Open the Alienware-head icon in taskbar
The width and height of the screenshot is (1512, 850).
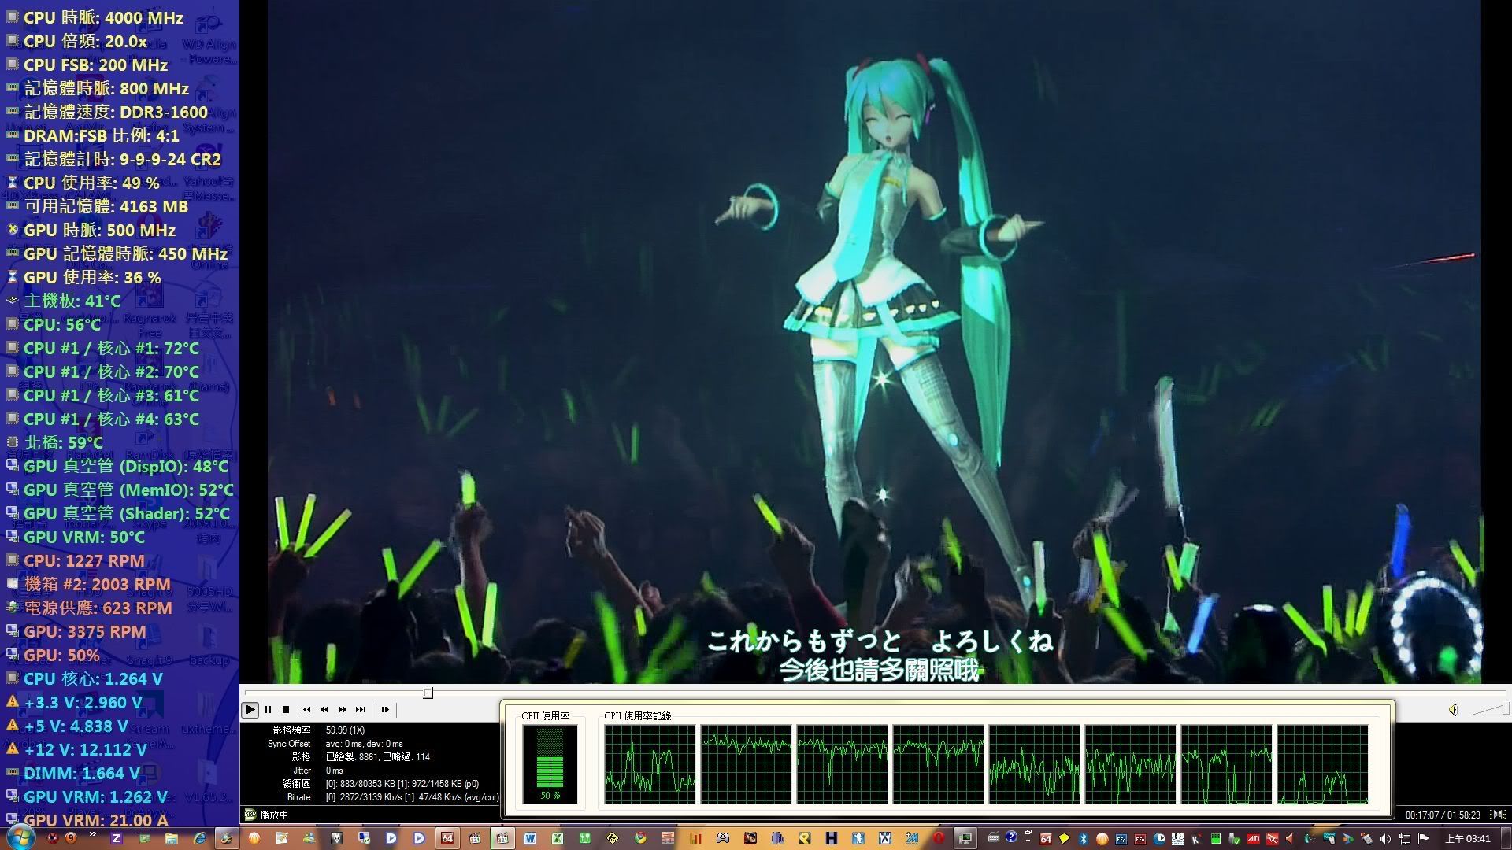click(x=336, y=838)
